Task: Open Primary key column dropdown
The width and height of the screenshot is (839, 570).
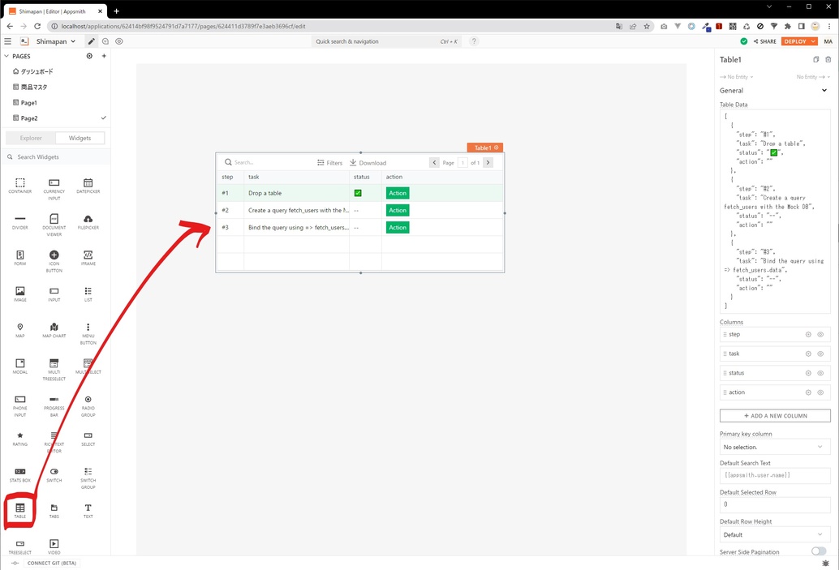Action: 775,447
